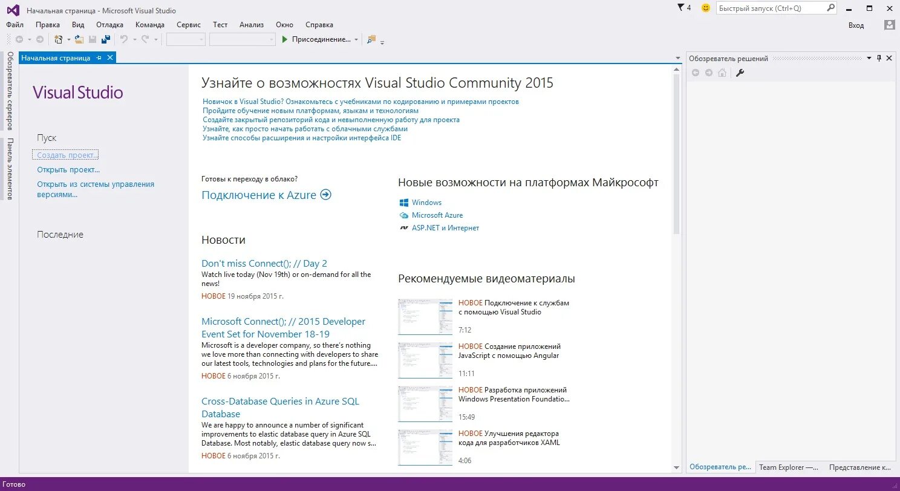Click Открыть из системы управления версиями link

pyautogui.click(x=96, y=189)
